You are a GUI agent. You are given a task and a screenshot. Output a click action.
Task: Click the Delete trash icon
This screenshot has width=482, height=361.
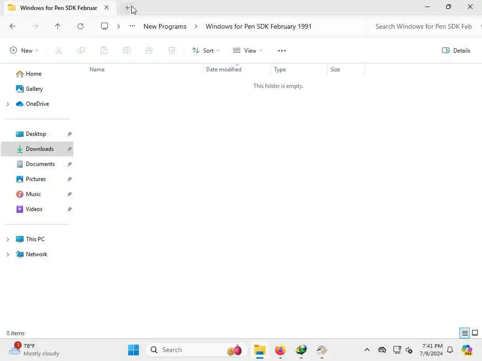point(172,51)
